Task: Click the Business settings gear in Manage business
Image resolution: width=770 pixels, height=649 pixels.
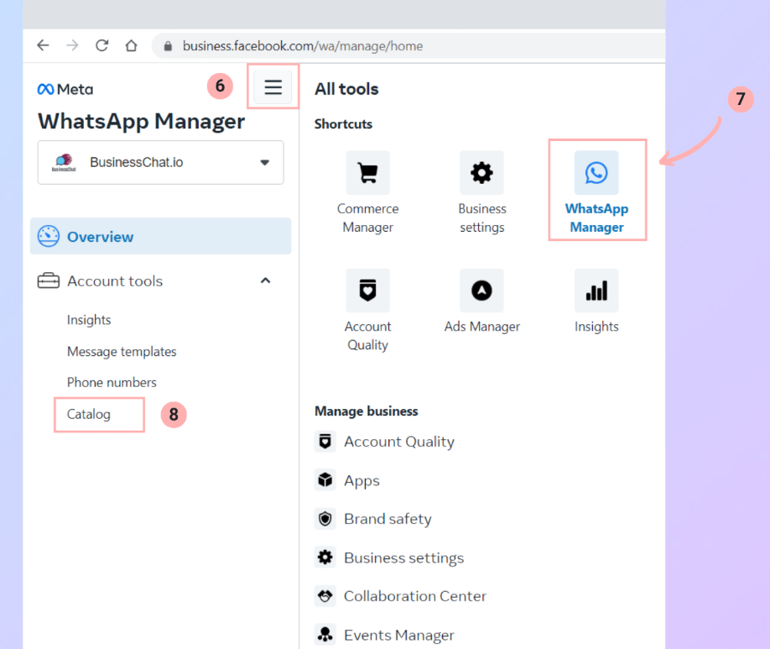Action: click(x=325, y=557)
